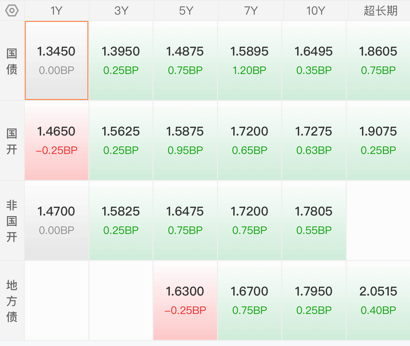Open the highlighted 国债 1Y cell 1.3450
This screenshot has height=346, width=410.
[57, 61]
